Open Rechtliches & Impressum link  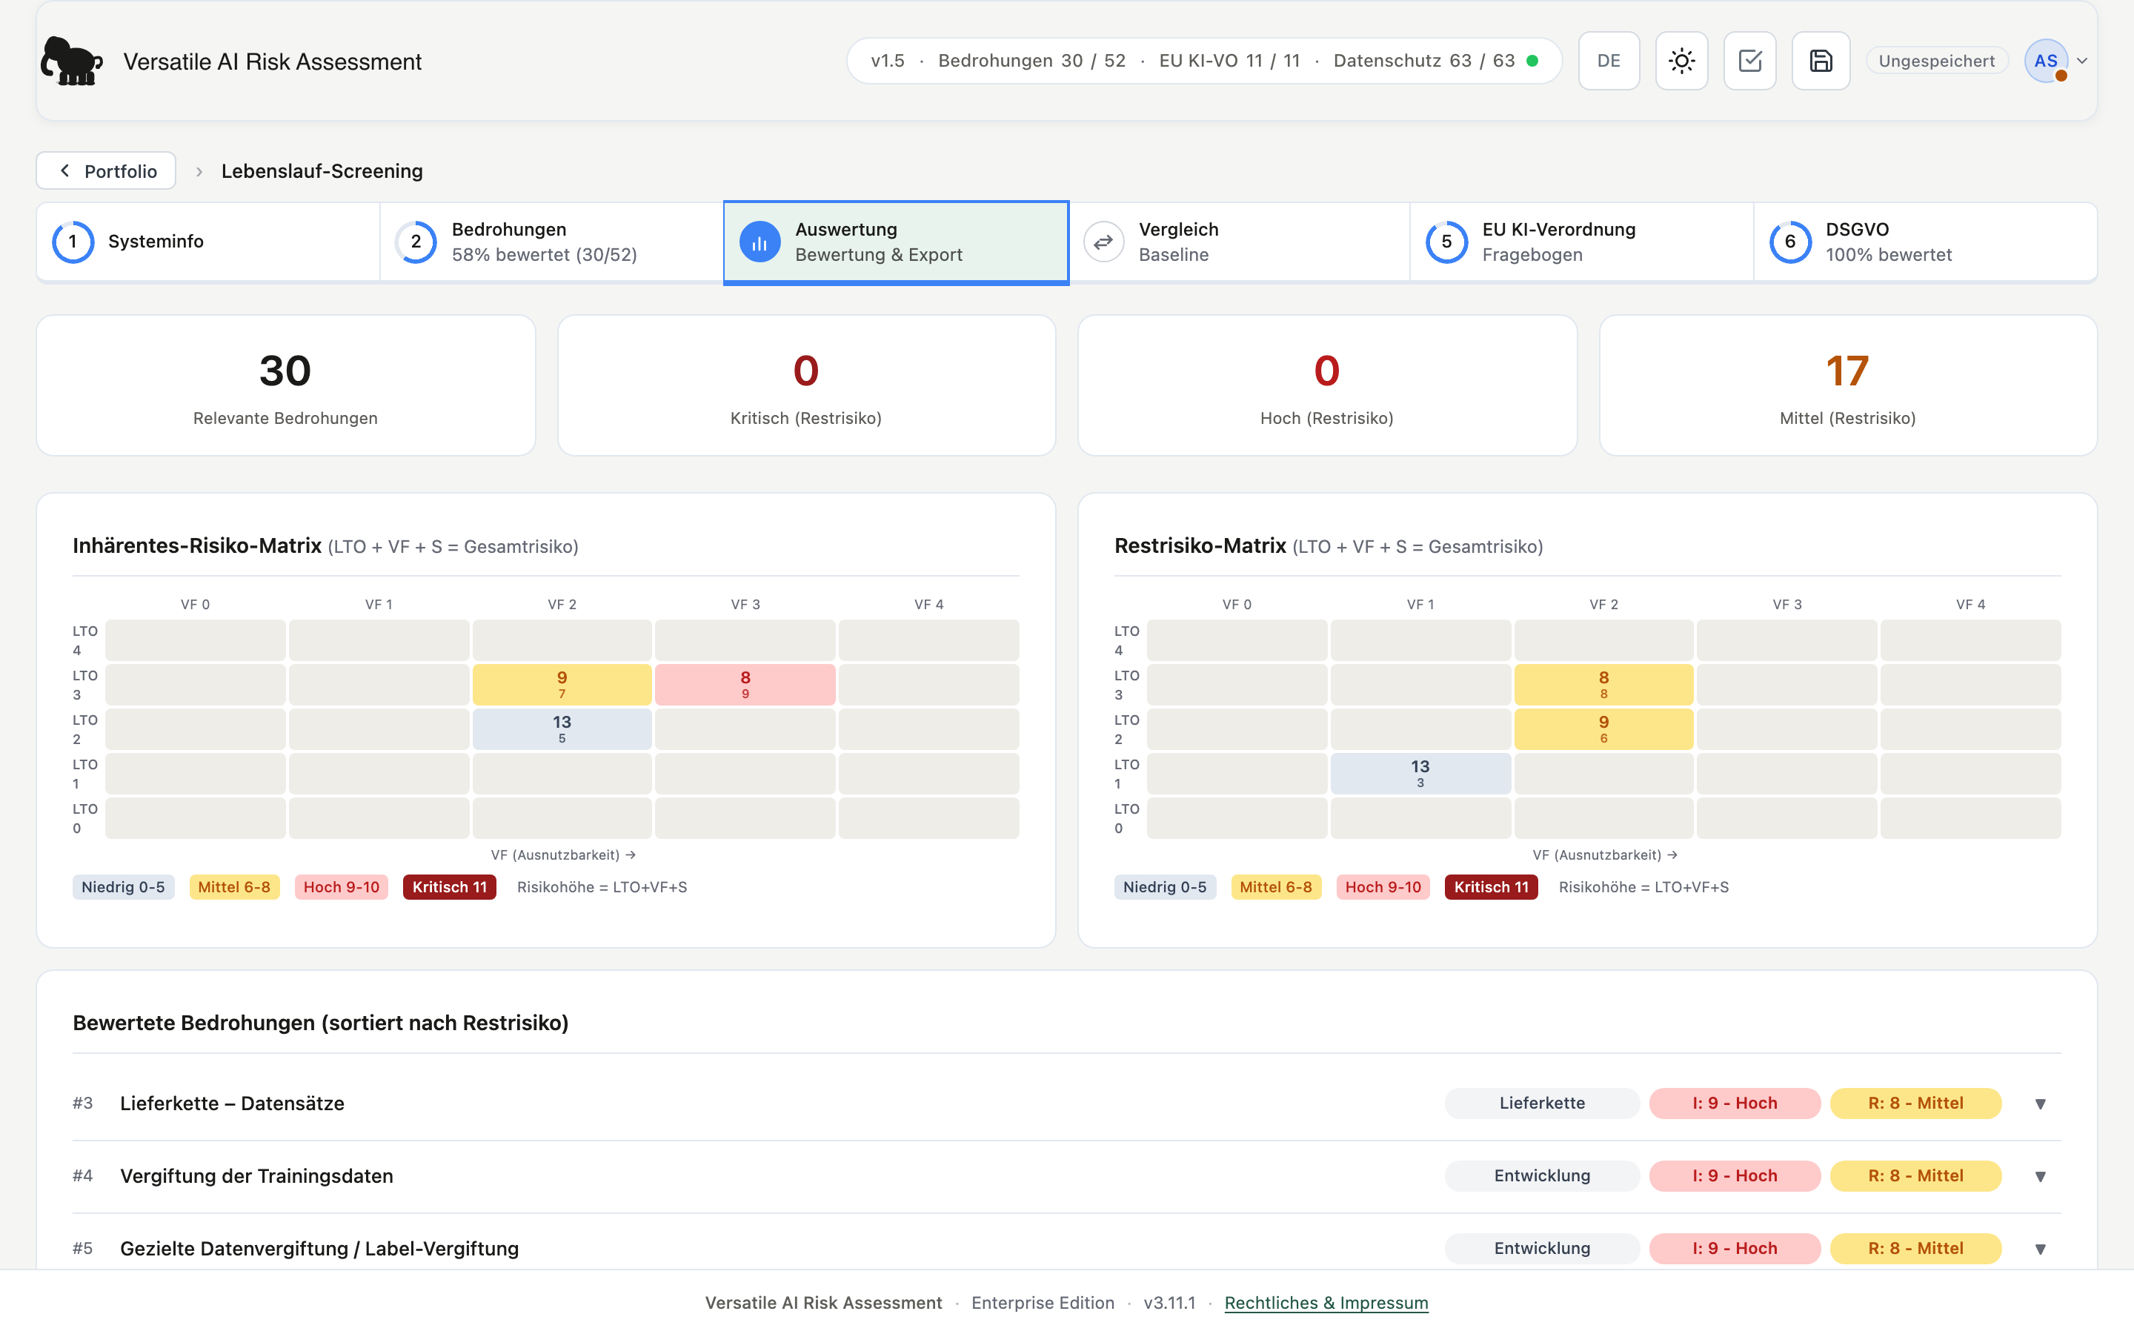pos(1326,1302)
